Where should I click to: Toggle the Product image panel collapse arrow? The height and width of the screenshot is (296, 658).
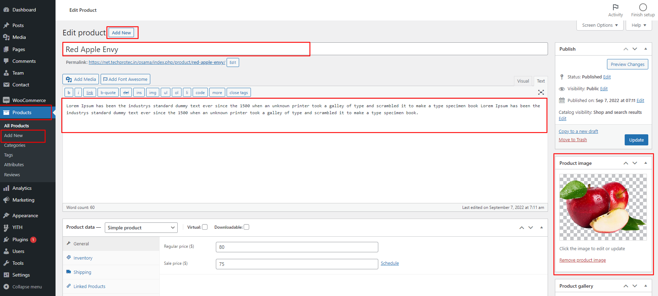pyautogui.click(x=646, y=163)
